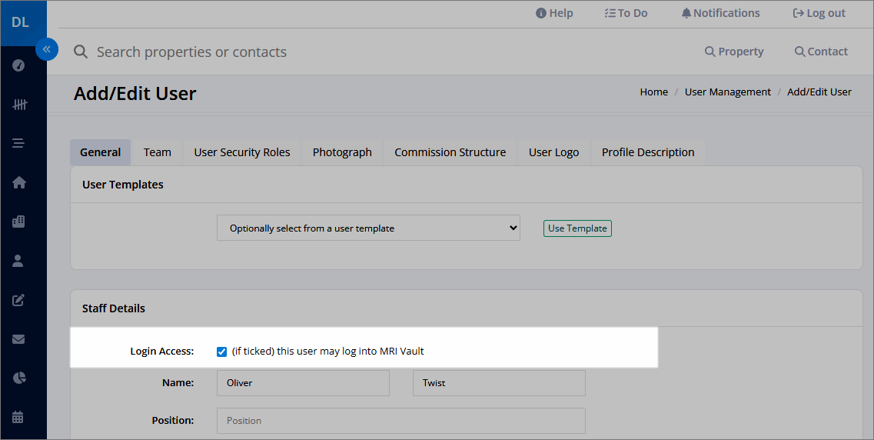Image resolution: width=874 pixels, height=440 pixels.
Task: Select the General tab
Action: tap(101, 152)
